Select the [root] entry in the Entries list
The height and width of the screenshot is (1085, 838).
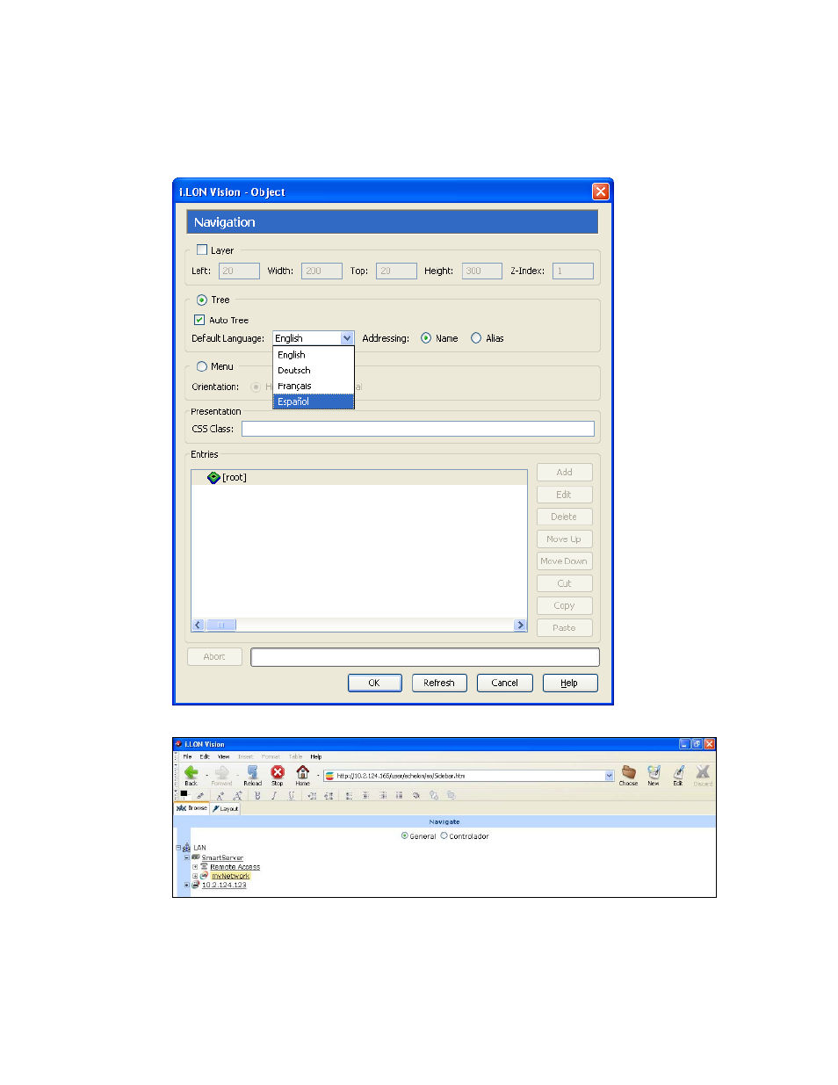click(359, 477)
